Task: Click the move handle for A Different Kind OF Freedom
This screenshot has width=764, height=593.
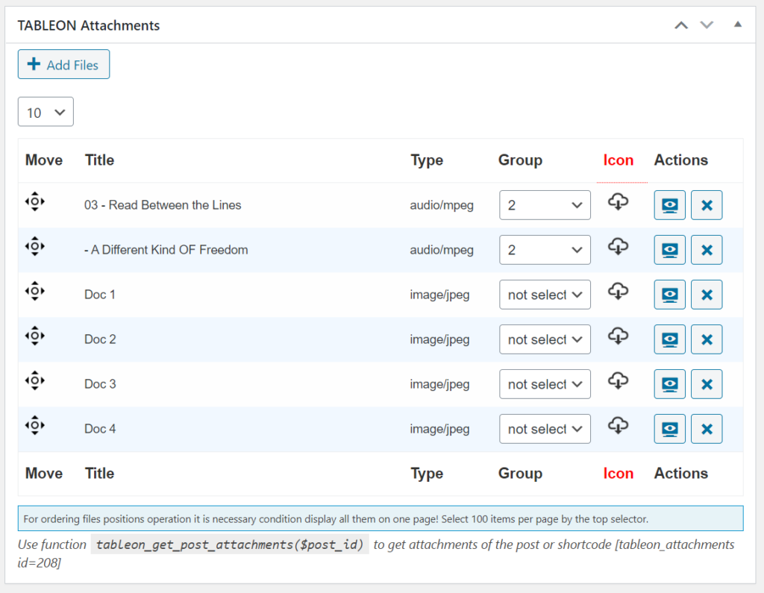Action: coord(35,246)
